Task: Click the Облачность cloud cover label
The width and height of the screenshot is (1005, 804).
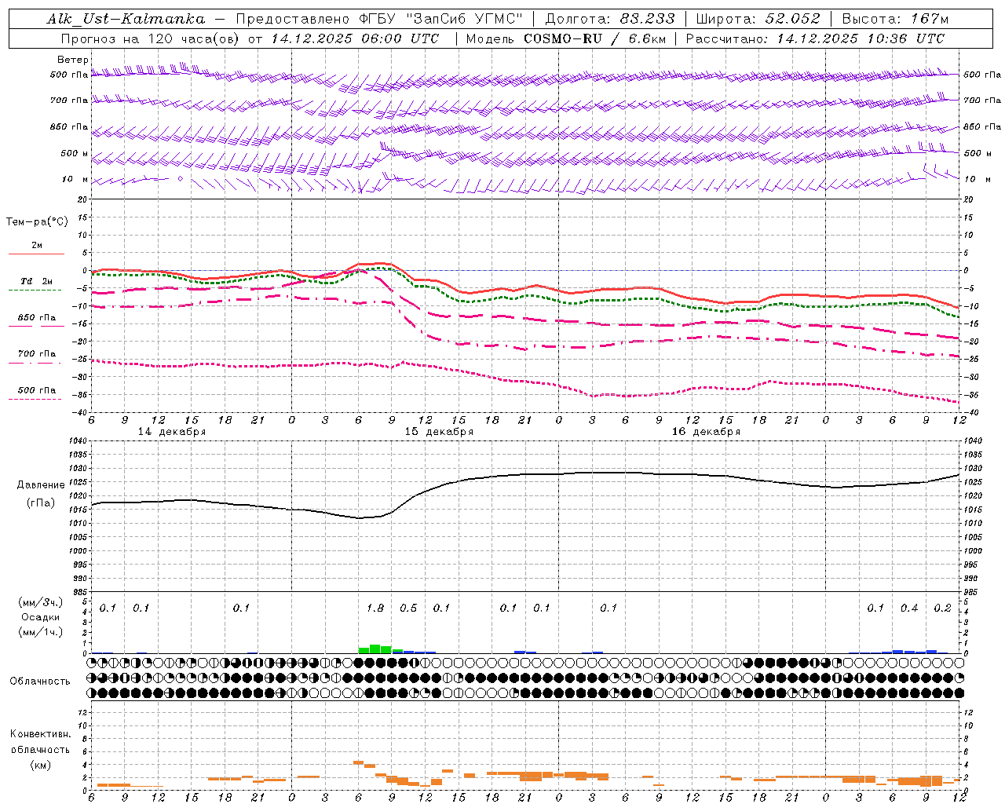Action: [40, 682]
